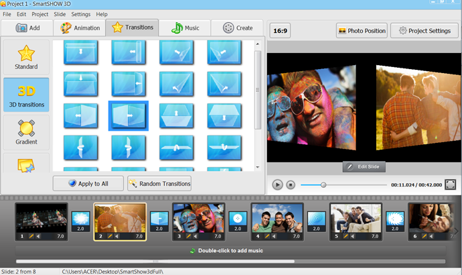
Task: Open the Edit menu
Action: click(x=21, y=14)
